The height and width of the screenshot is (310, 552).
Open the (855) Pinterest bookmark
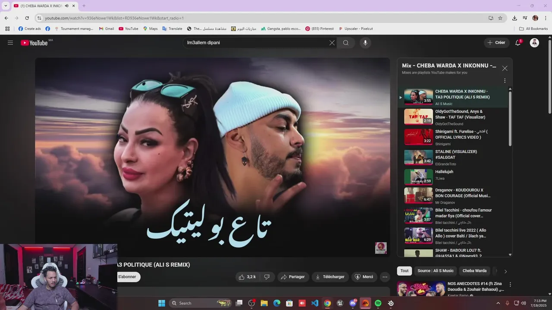coord(319,29)
